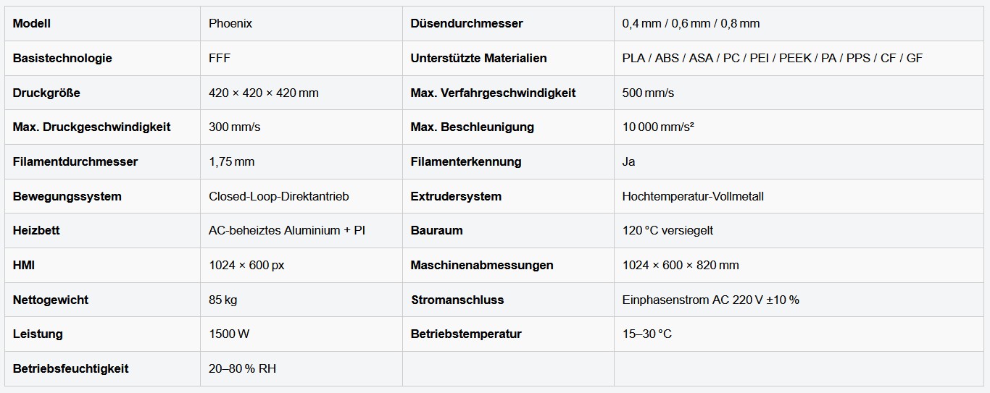Click the '500 mm/s' travel speed value

tap(648, 93)
